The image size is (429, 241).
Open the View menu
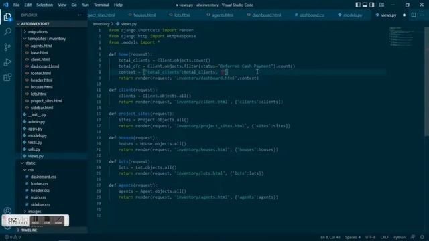62,5
